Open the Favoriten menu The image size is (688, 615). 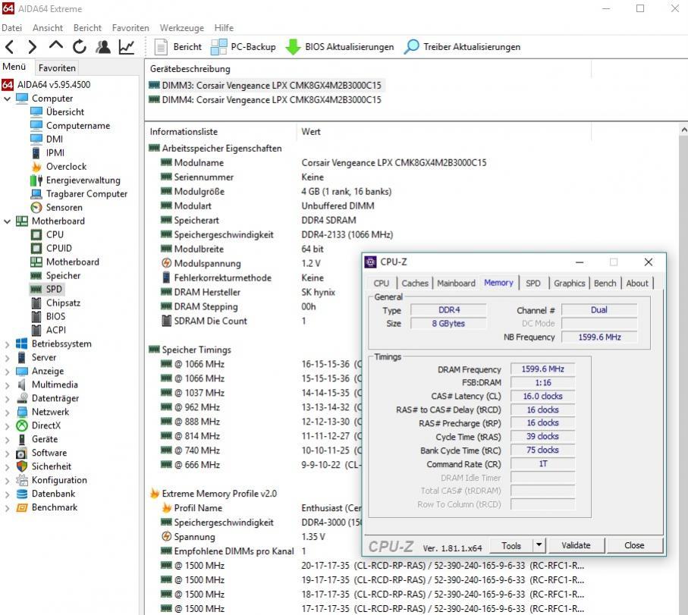tap(130, 27)
